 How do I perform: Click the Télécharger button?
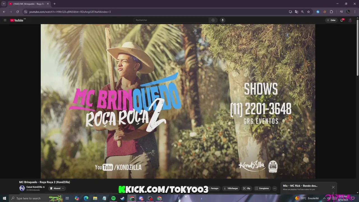(x=231, y=189)
